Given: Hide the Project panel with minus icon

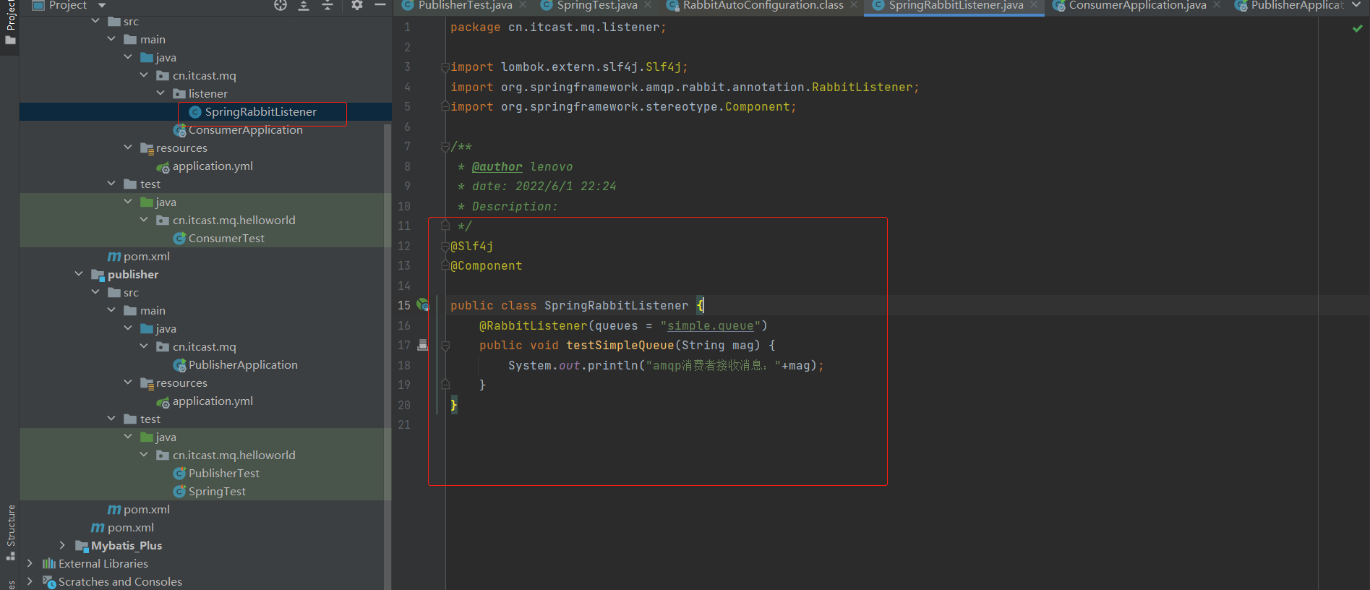Looking at the screenshot, I should (x=380, y=5).
